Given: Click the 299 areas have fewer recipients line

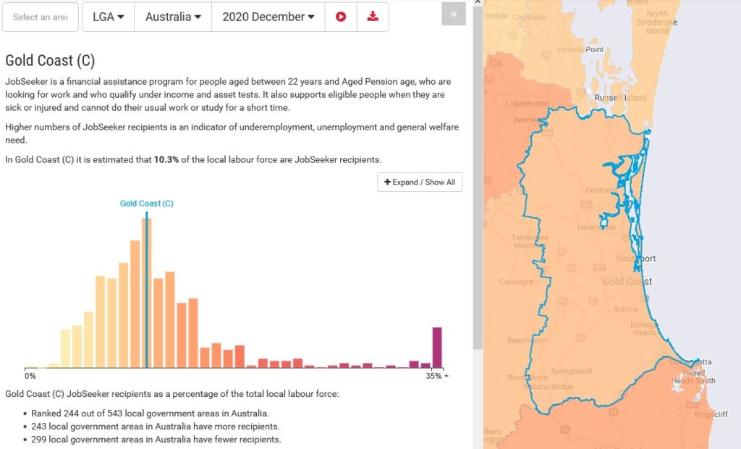Looking at the screenshot, I should (x=156, y=440).
